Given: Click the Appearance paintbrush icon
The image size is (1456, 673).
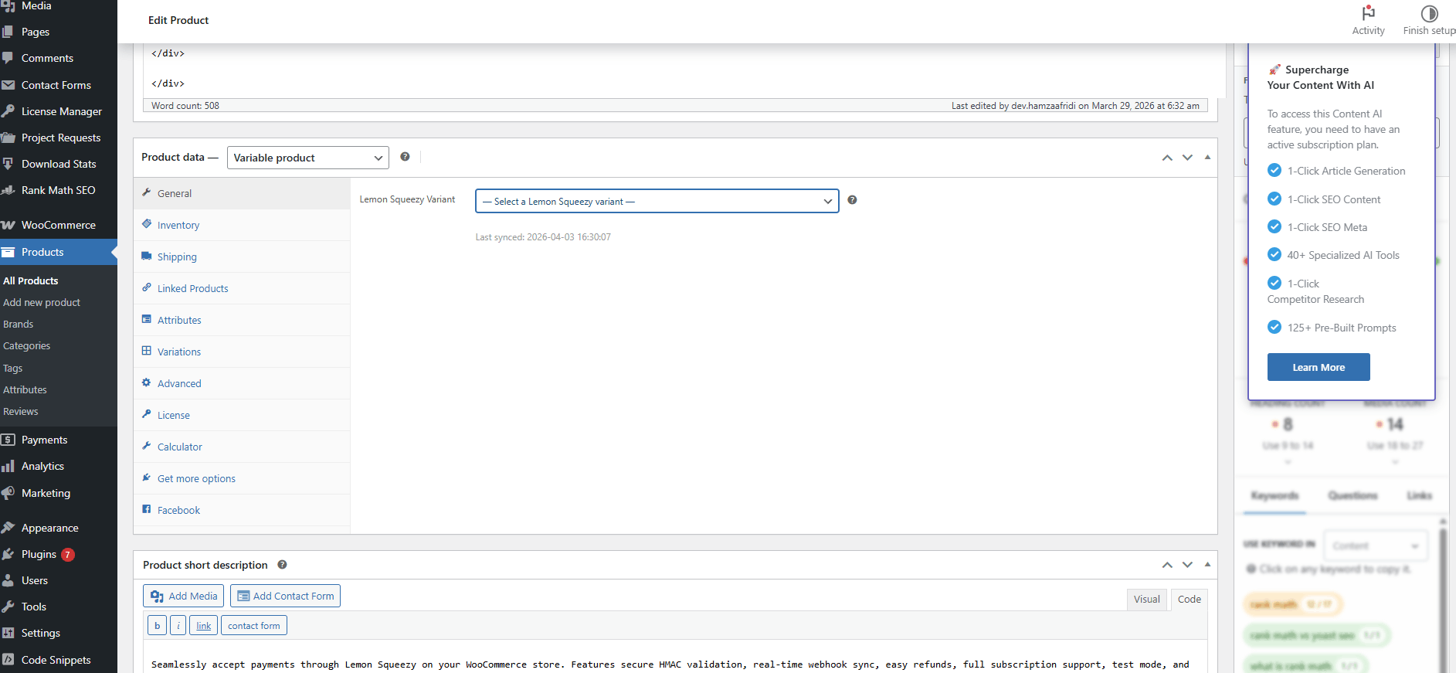Looking at the screenshot, I should [8, 528].
